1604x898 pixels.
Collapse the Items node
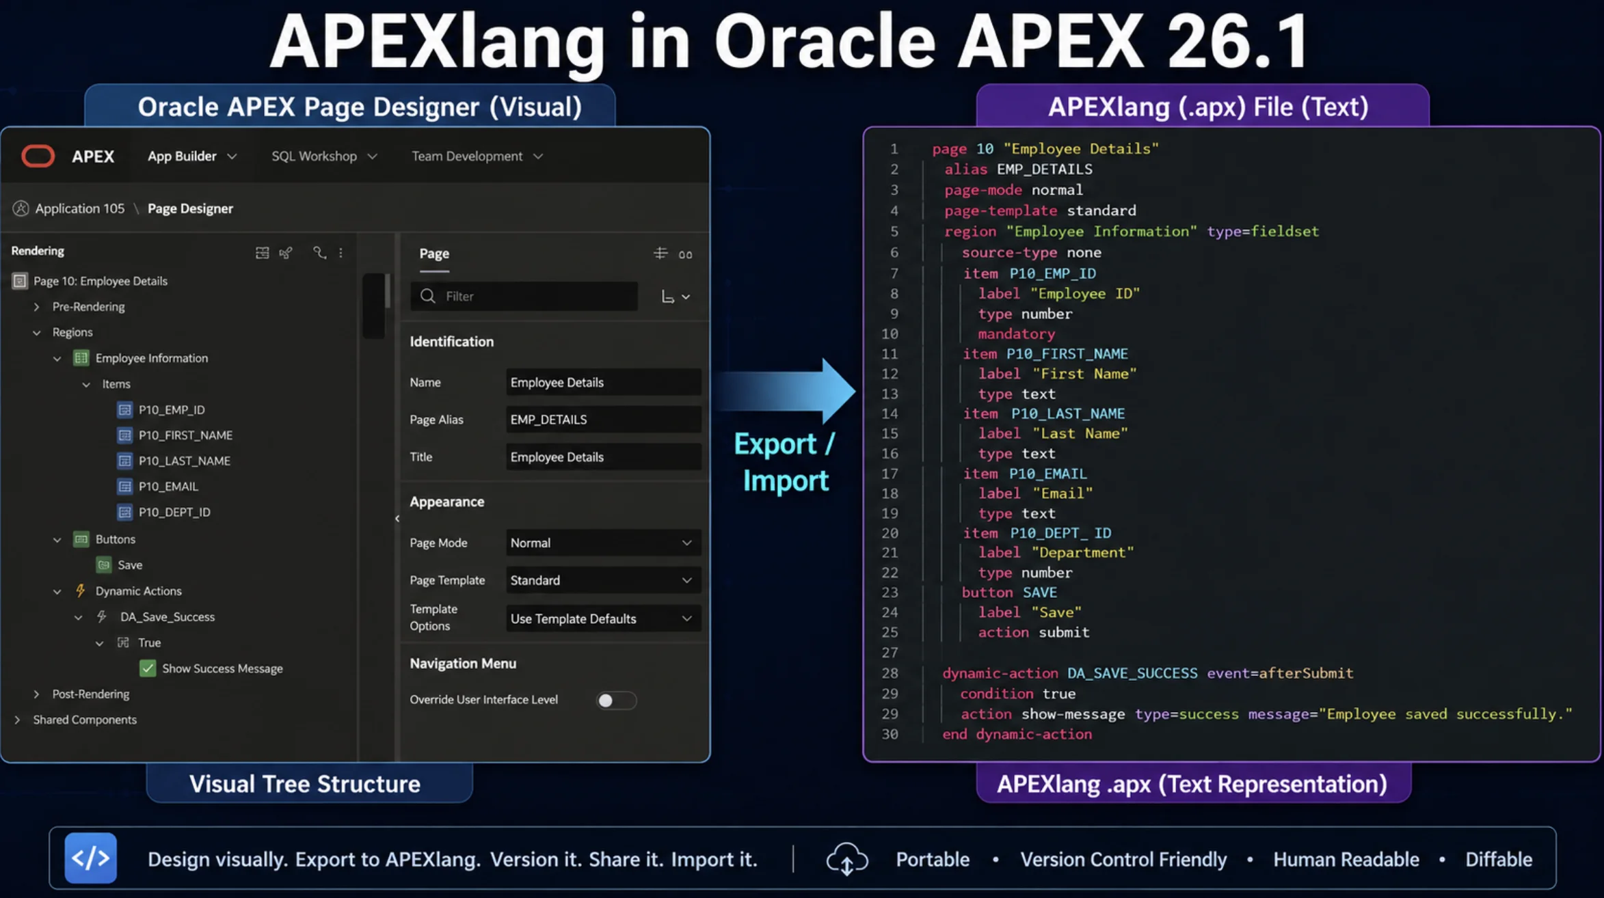click(x=86, y=384)
